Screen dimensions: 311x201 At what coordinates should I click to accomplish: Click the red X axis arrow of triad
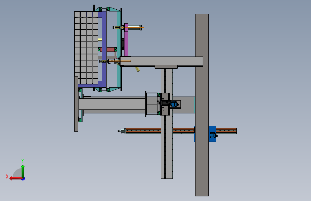pyautogui.click(x=16, y=178)
